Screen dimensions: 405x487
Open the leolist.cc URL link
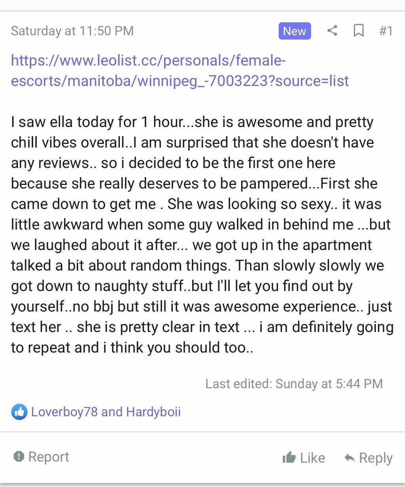[x=180, y=71]
